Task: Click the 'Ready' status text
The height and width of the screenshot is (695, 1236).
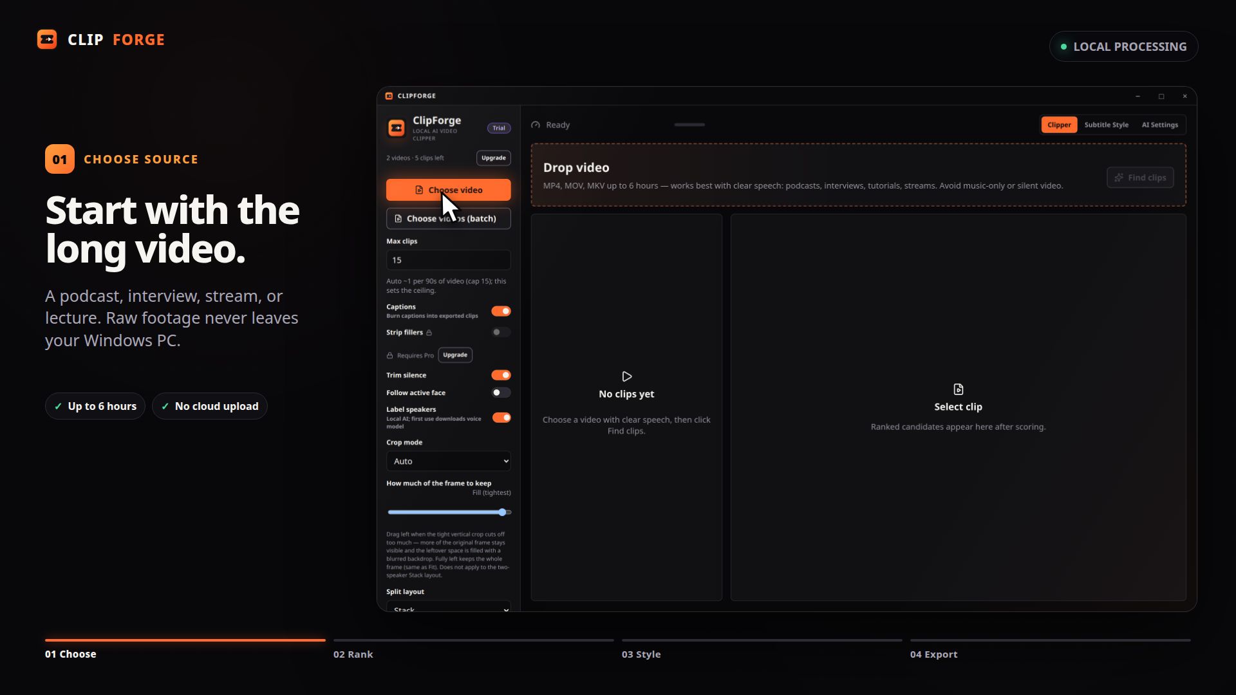Action: coord(558,125)
